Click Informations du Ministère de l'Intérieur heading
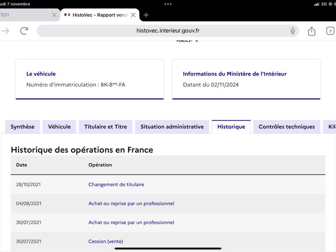Screen dimensions: 336x252 tap(235, 74)
